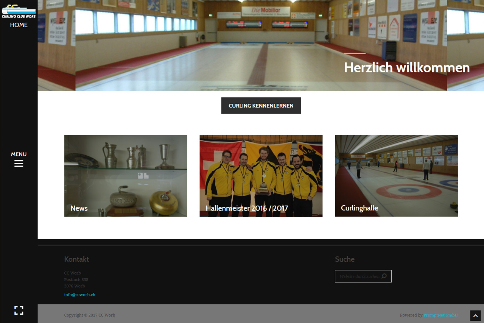Viewport: 484px width, 323px height.
Task: Click the Curling Club Worb logo
Action: coord(19,11)
